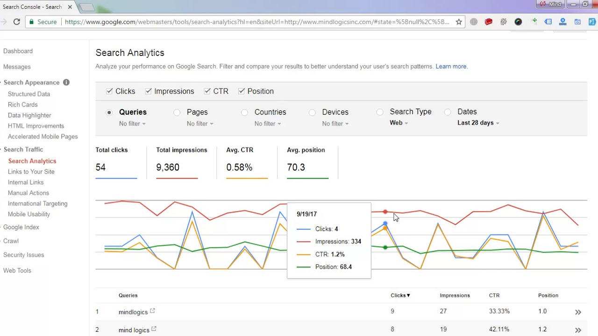Screen dimensions: 598x336
Task: Open mind logics query external link icon
Action: tap(154, 329)
